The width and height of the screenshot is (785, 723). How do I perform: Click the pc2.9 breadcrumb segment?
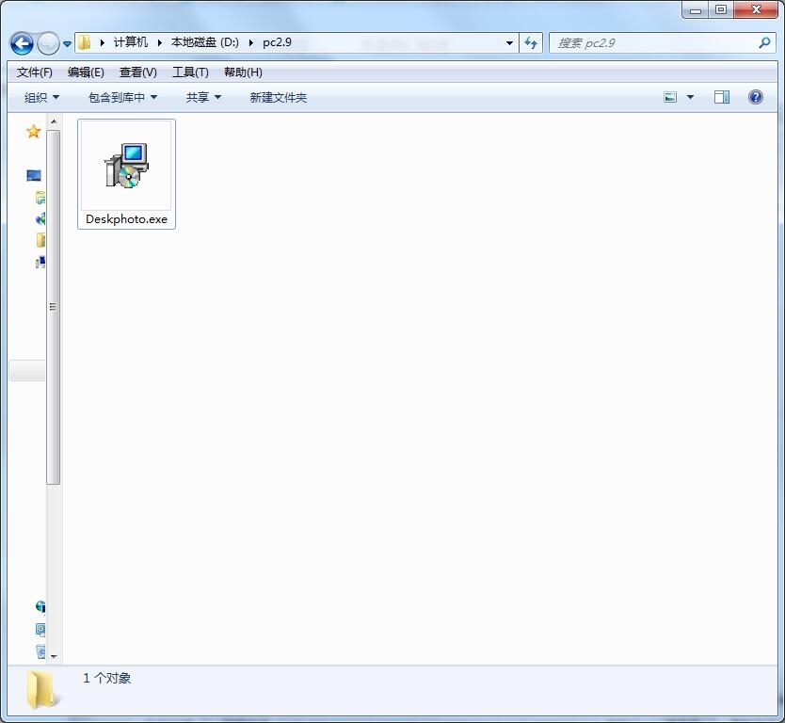click(277, 42)
